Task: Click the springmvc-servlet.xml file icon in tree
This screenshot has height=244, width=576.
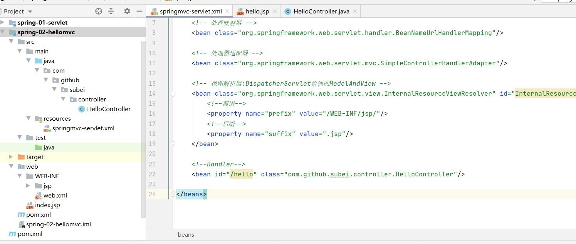Action: (x=47, y=128)
